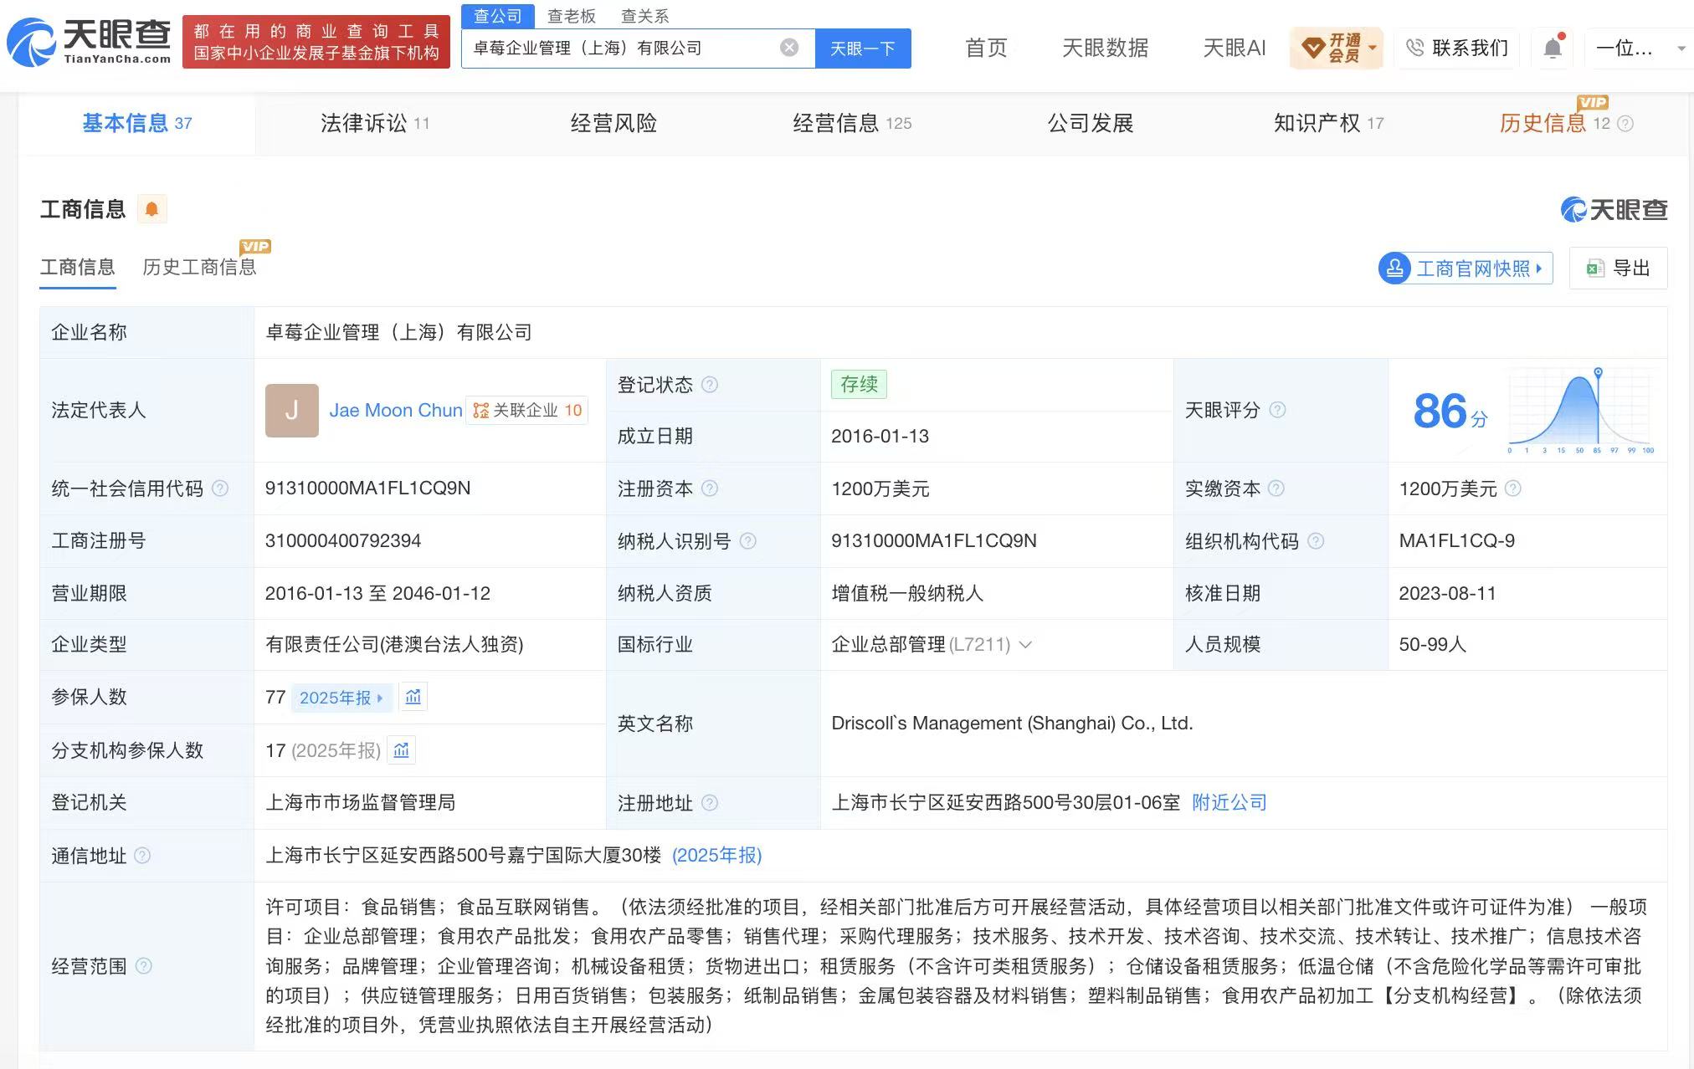Click the 86分 score value
Image resolution: width=1694 pixels, height=1069 pixels.
[x=1450, y=411]
